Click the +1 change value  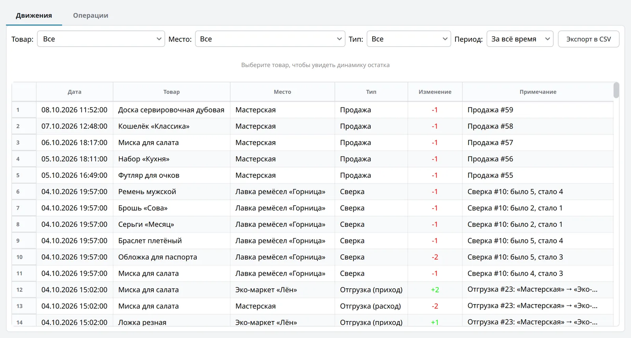tap(435, 321)
